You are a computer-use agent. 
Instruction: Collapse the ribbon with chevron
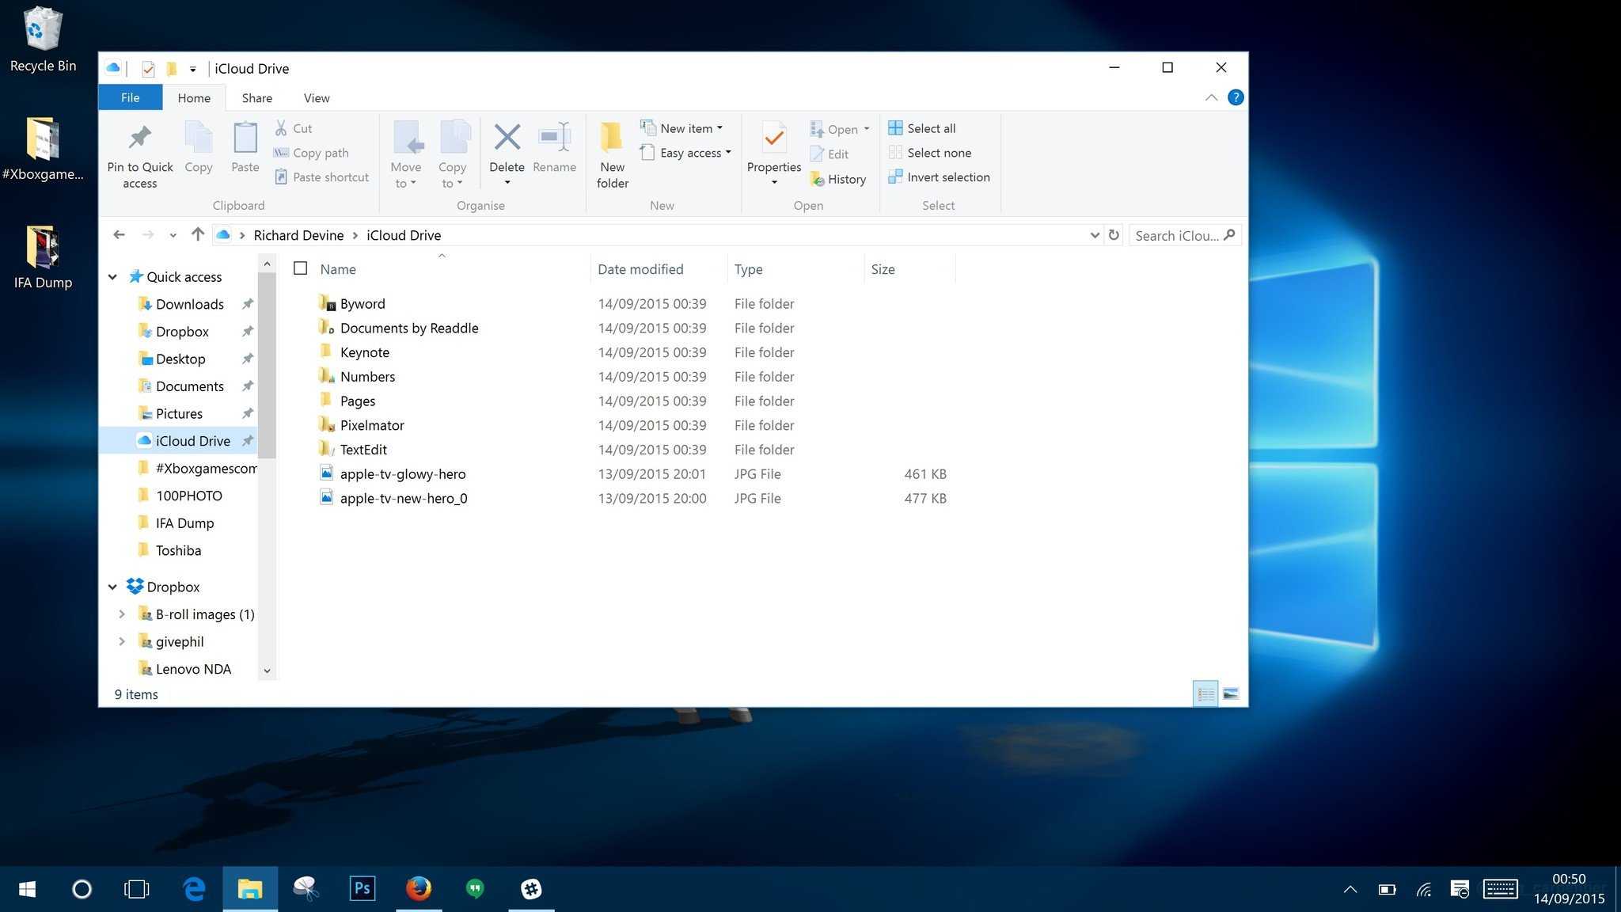pyautogui.click(x=1211, y=97)
